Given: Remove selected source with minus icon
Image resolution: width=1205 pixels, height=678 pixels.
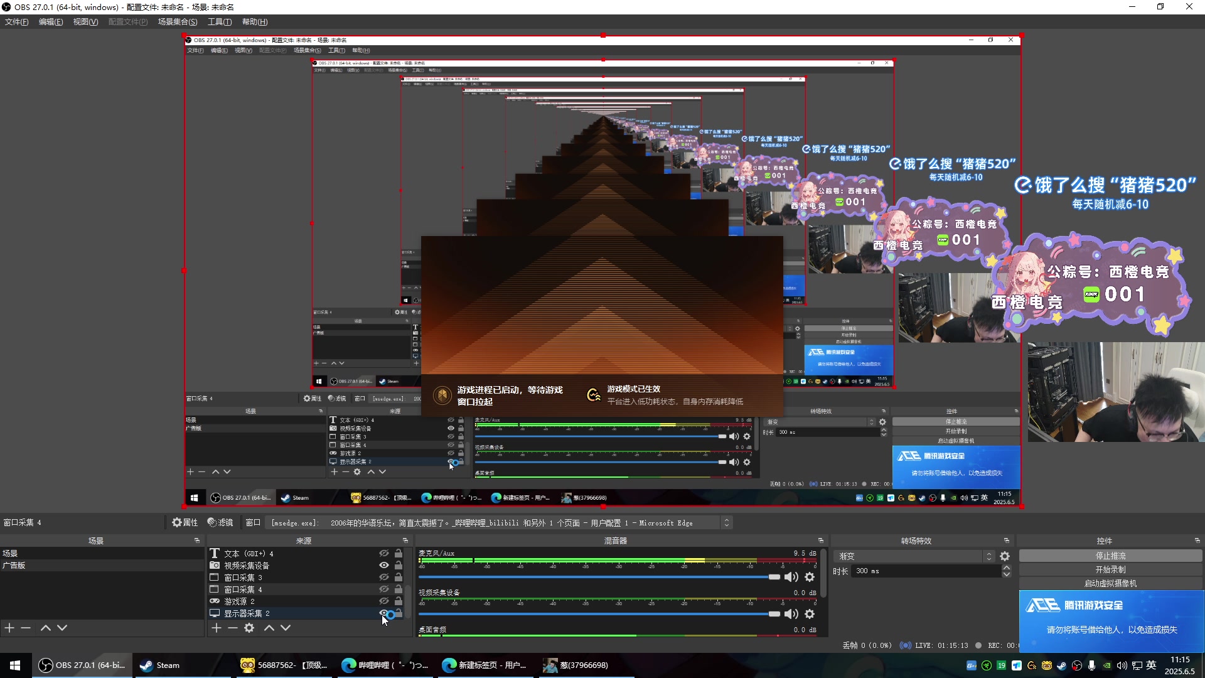Looking at the screenshot, I should (x=233, y=628).
